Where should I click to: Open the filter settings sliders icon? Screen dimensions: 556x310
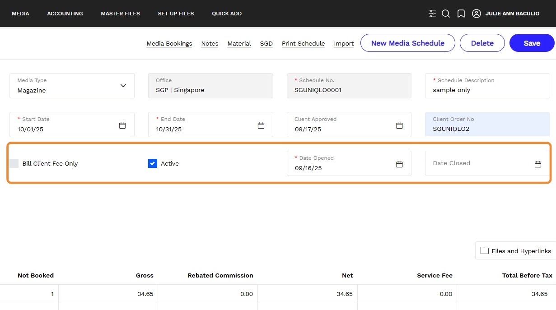[x=432, y=14]
